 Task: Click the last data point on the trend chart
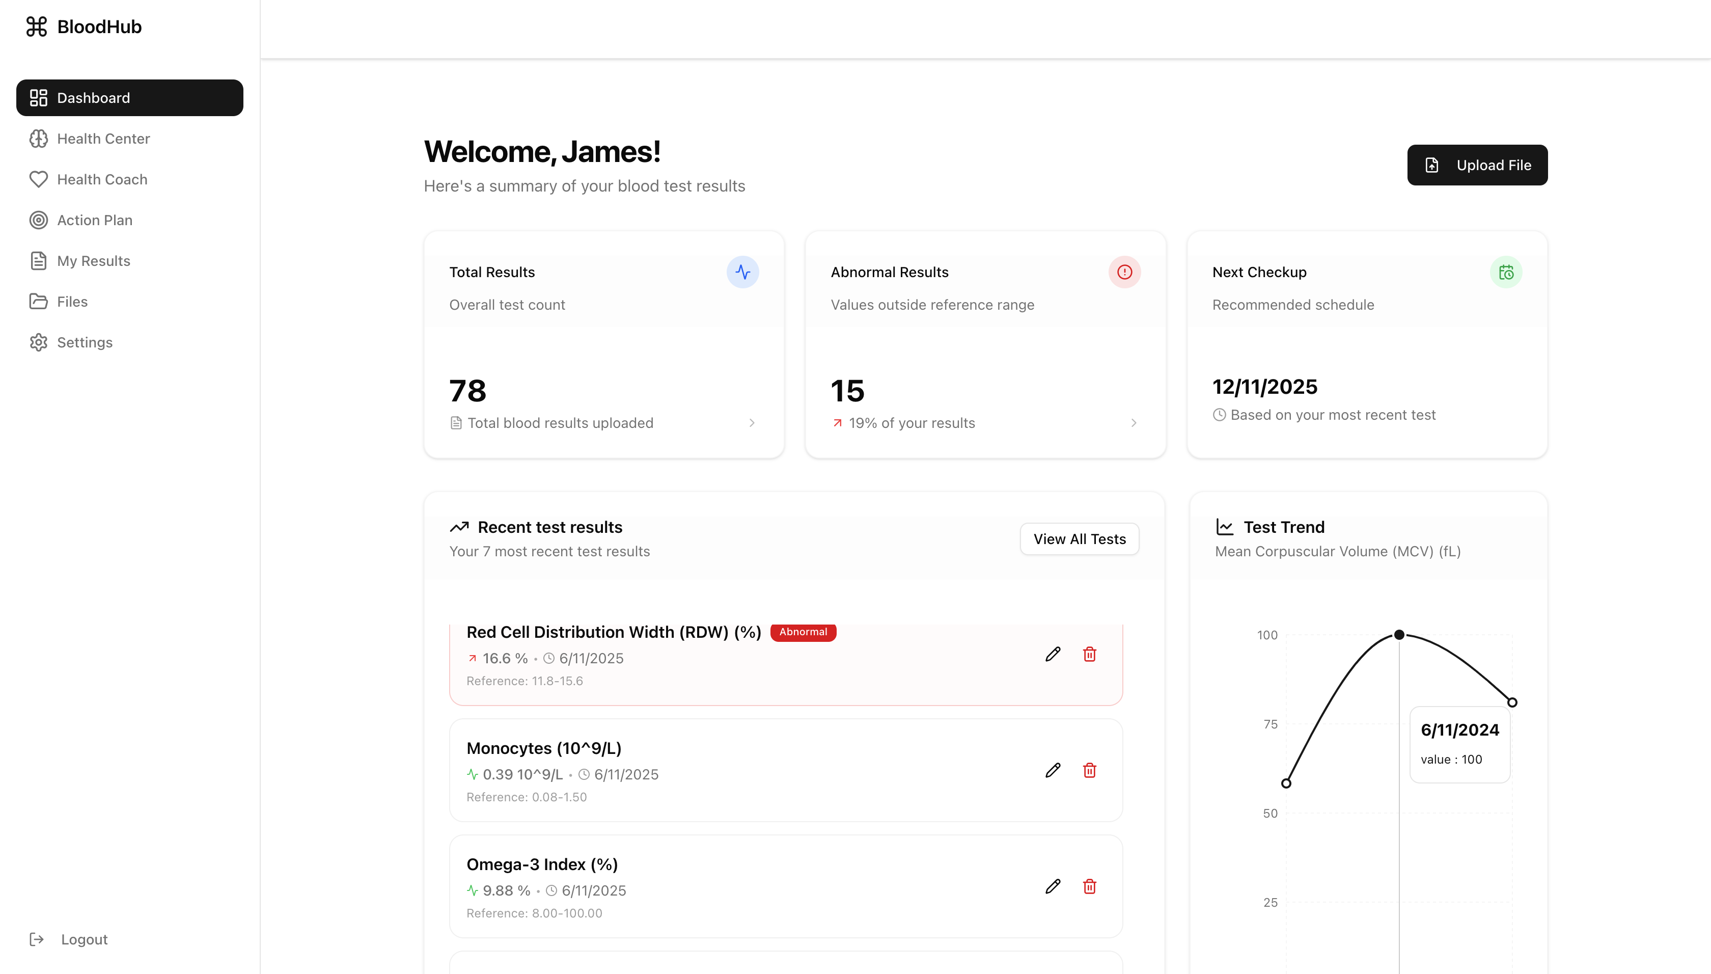pos(1512,702)
